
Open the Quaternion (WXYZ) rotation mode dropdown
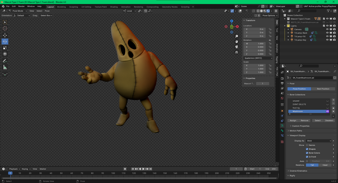pyautogui.click(x=258, y=58)
